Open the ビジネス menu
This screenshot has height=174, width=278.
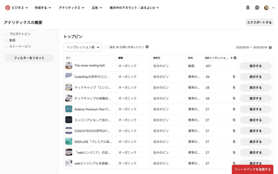pos(20,8)
